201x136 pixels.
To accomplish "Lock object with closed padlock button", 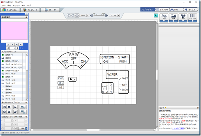I will tap(16, 107).
